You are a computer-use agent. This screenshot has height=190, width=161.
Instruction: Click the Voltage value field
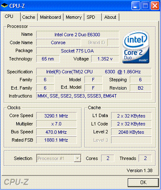point(105,59)
